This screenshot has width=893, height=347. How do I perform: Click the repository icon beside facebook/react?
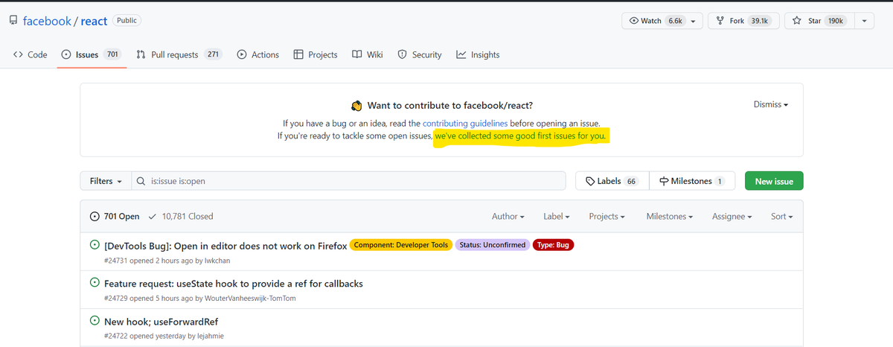13,21
